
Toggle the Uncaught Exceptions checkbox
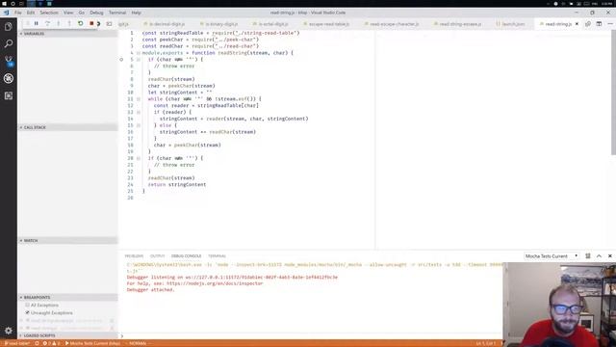[x=27, y=312]
